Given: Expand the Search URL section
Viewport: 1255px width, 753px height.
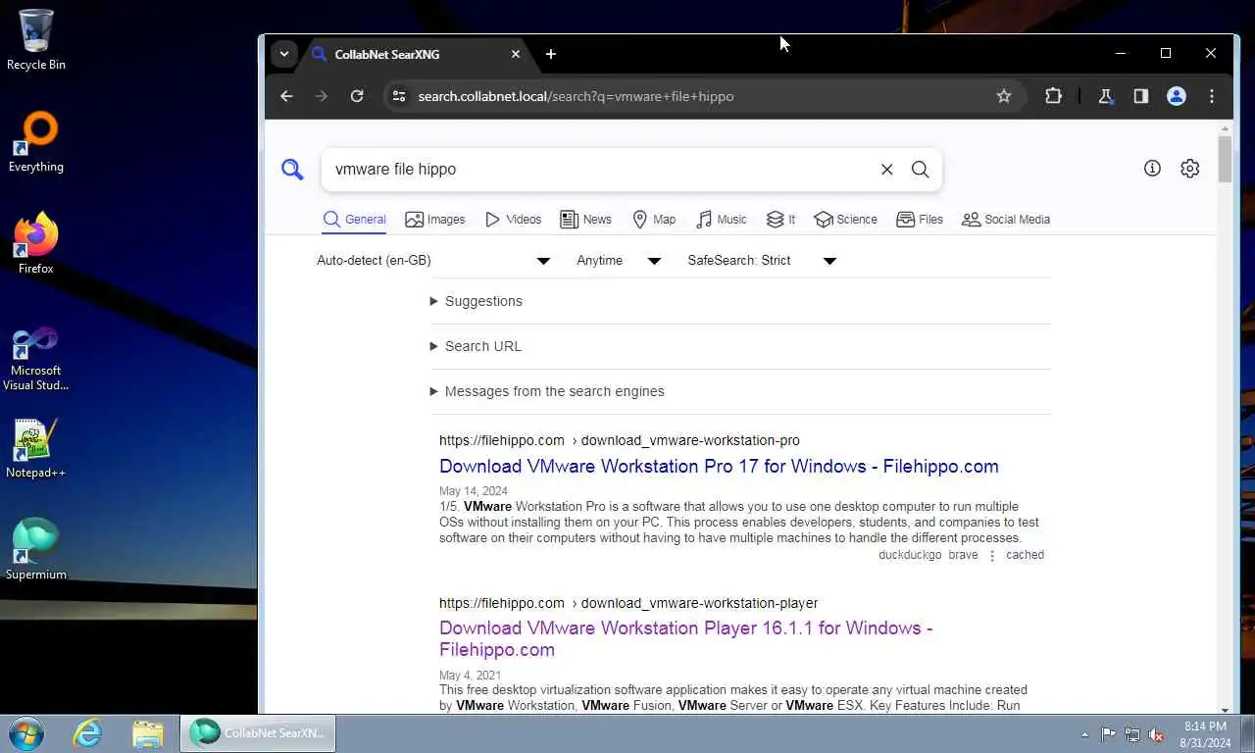Looking at the screenshot, I should point(477,346).
